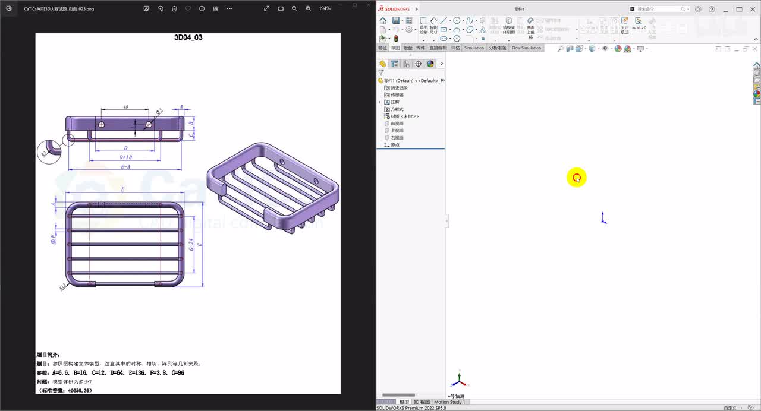Select the Circle sketch tool
761x411 pixels.
click(x=457, y=20)
